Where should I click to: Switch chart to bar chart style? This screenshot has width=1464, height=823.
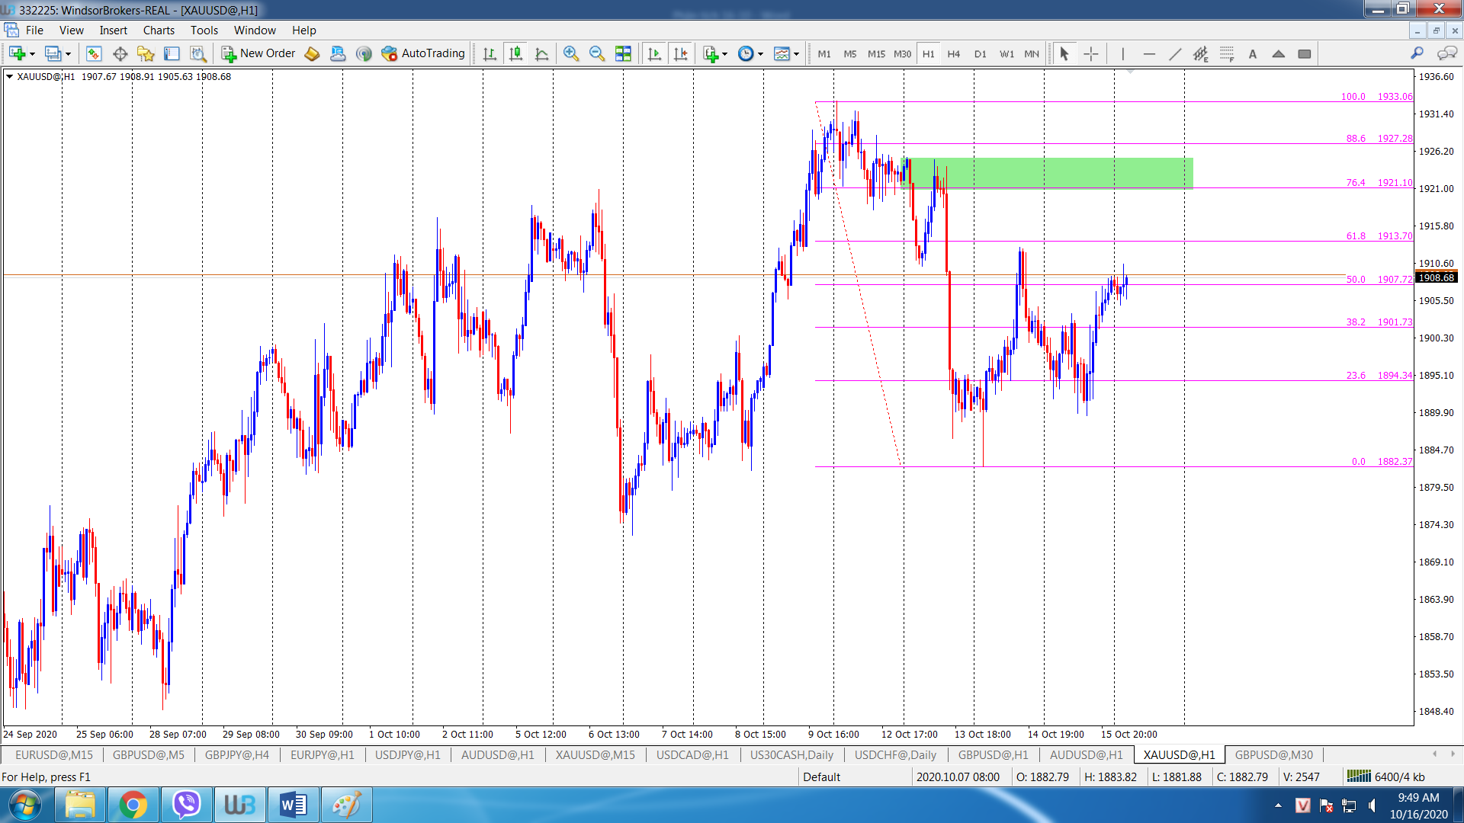pyautogui.click(x=490, y=53)
